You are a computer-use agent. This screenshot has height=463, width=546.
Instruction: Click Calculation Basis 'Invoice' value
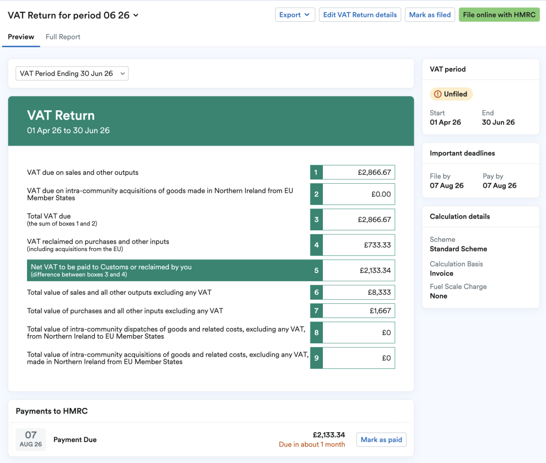442,273
